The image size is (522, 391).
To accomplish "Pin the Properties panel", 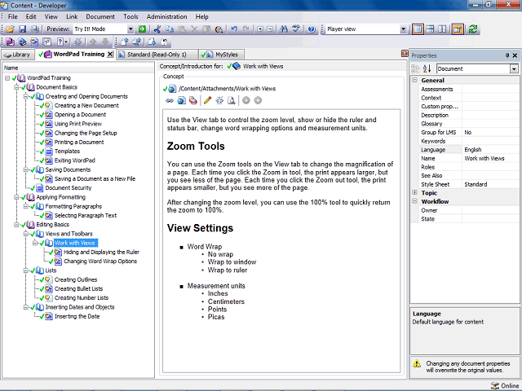I will tap(507, 55).
